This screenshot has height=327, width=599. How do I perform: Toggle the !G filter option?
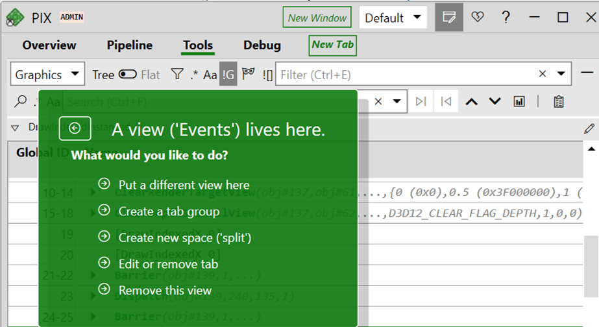pyautogui.click(x=228, y=74)
